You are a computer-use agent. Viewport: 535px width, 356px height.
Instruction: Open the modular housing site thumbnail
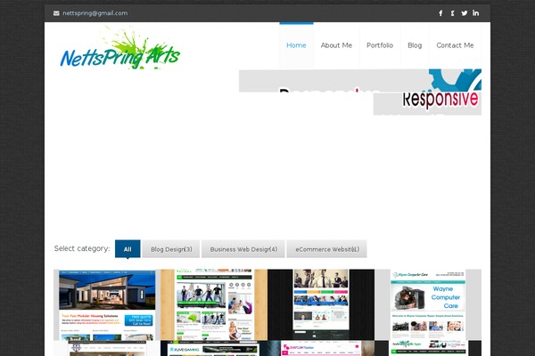pos(107,304)
